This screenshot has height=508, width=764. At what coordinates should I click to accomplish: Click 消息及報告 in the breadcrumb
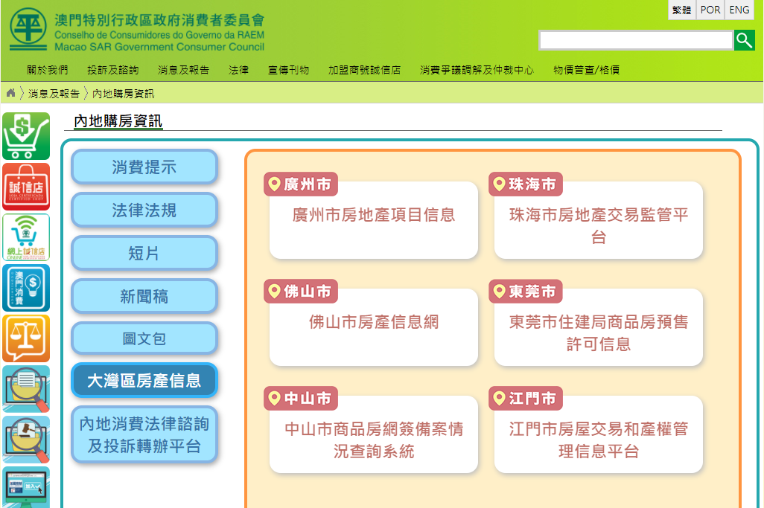[x=54, y=94]
